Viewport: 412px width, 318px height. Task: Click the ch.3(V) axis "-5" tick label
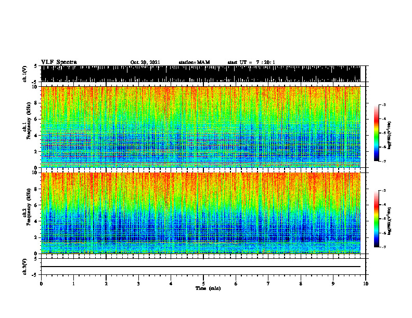coord(35,275)
